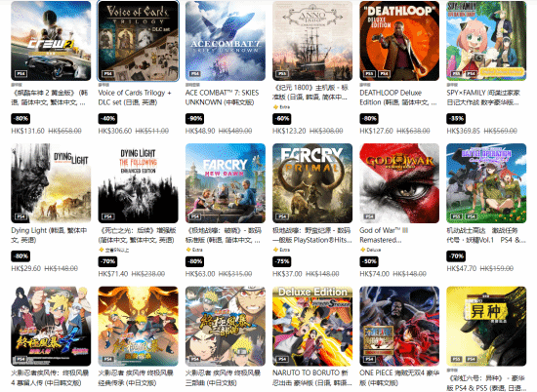Screen dimensions: 537x392
Task: Click the DEATHLOOP Deluxe Edition title link
Action: (398, 98)
